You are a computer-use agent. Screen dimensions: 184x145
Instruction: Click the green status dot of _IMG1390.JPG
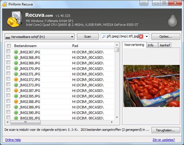click(16, 113)
